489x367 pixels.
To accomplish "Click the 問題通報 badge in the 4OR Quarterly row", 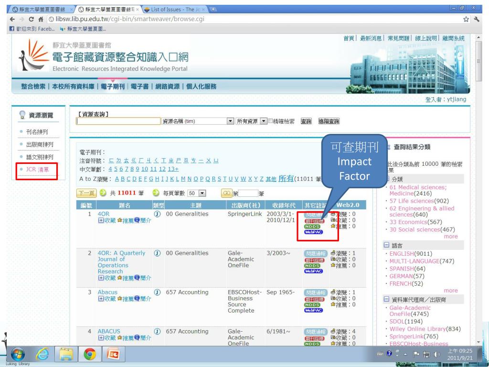I will point(316,253).
